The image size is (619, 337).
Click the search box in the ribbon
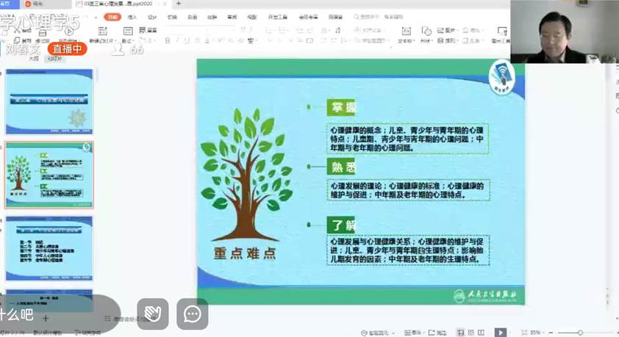click(x=382, y=17)
